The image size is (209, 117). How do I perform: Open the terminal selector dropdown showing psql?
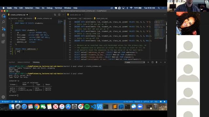[135, 62]
